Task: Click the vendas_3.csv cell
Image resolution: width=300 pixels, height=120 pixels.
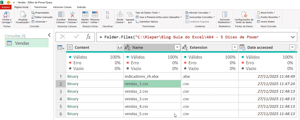Action: click(136, 99)
